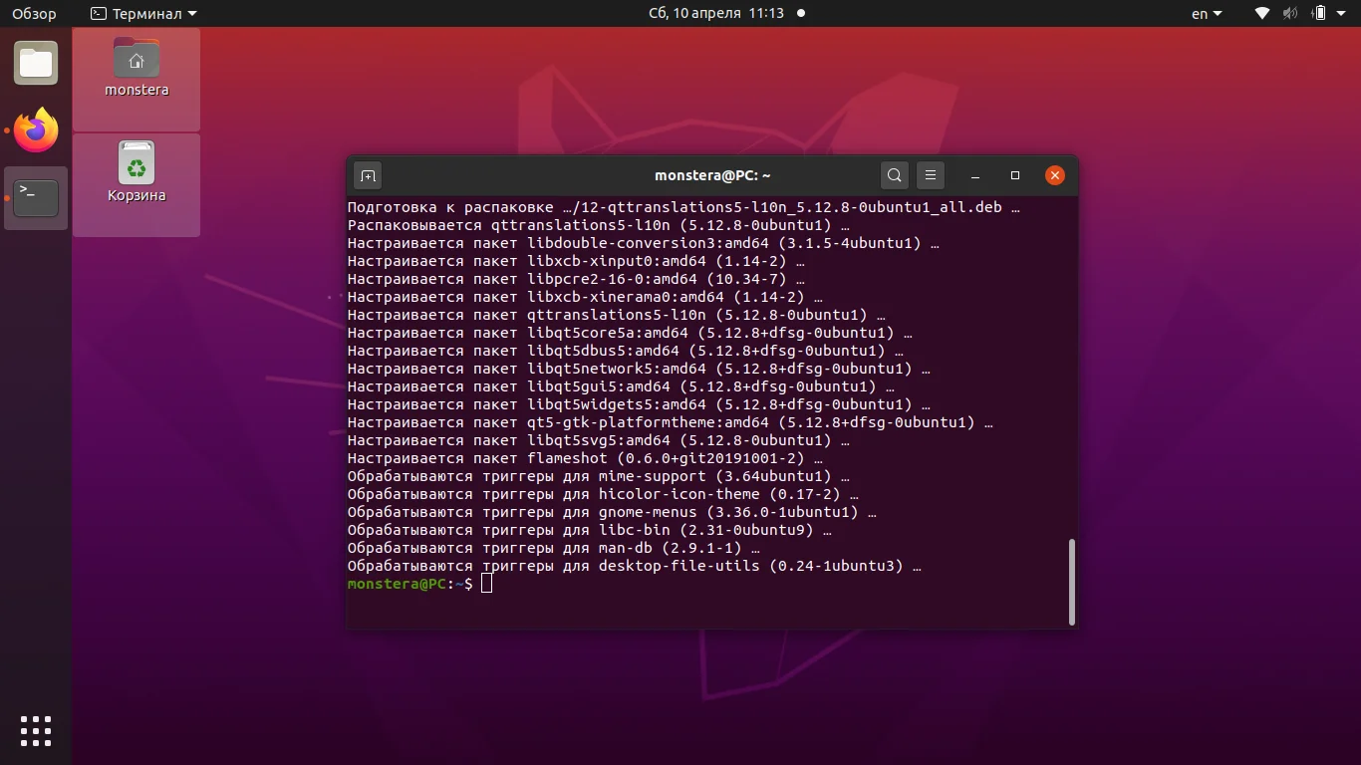This screenshot has width=1361, height=765.
Task: Click the muted volume icon in the top bar
Action: tap(1289, 14)
